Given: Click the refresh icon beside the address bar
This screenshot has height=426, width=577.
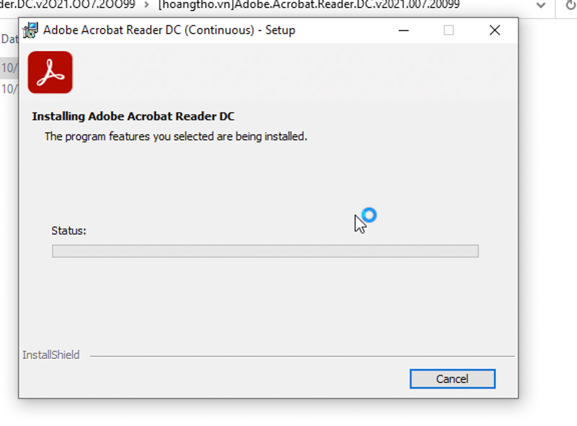Looking at the screenshot, I should [570, 5].
